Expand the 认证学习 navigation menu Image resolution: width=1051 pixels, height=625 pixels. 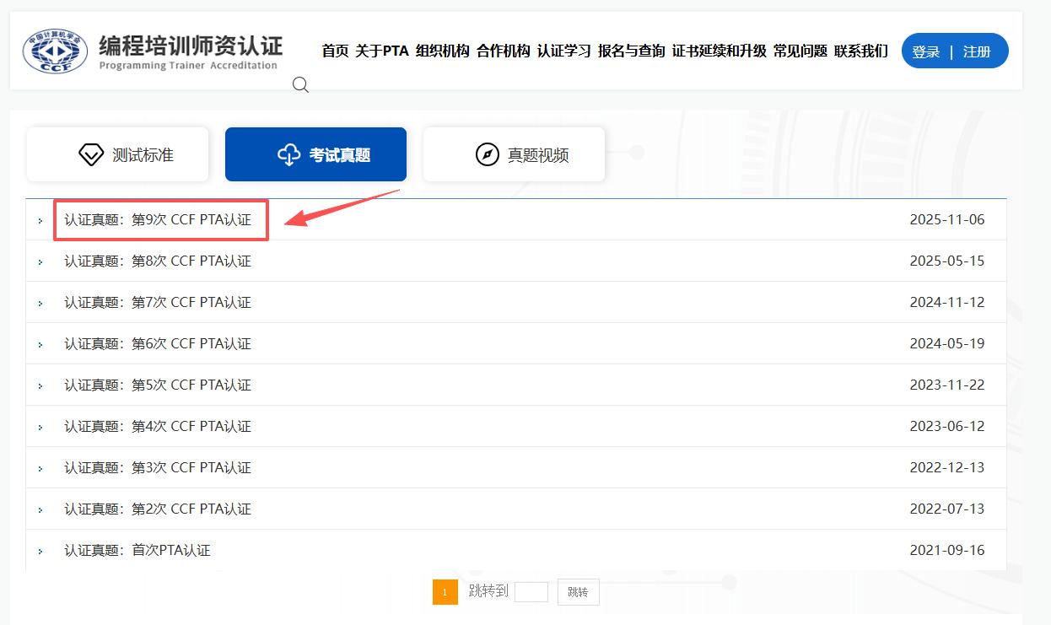(x=563, y=51)
